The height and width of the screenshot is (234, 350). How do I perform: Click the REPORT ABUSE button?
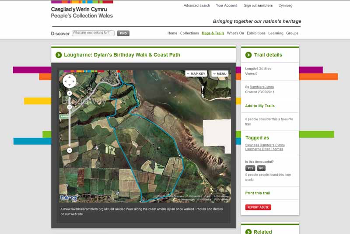pyautogui.click(x=258, y=207)
